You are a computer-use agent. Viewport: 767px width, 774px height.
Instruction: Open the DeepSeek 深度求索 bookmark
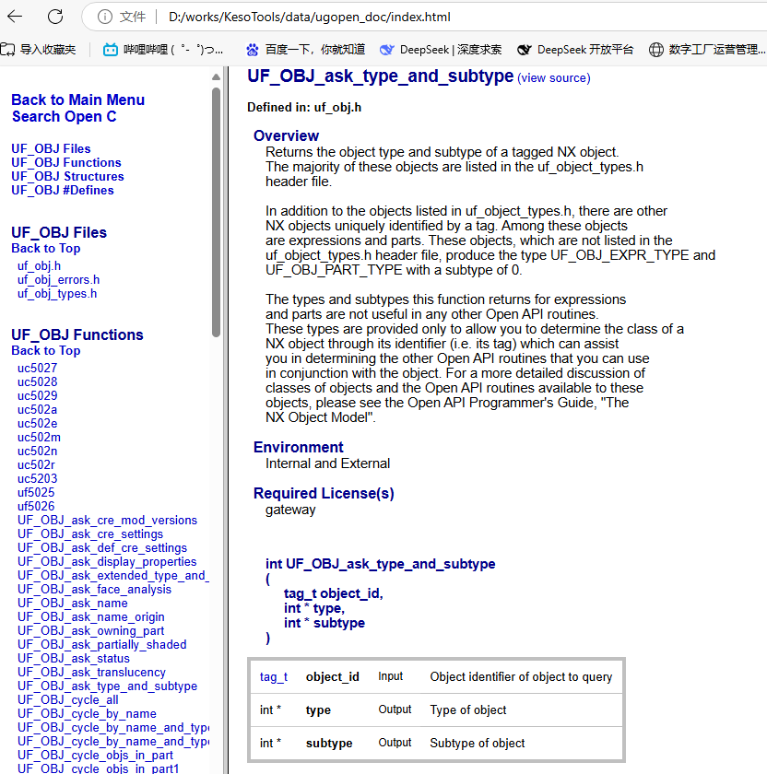coord(441,50)
